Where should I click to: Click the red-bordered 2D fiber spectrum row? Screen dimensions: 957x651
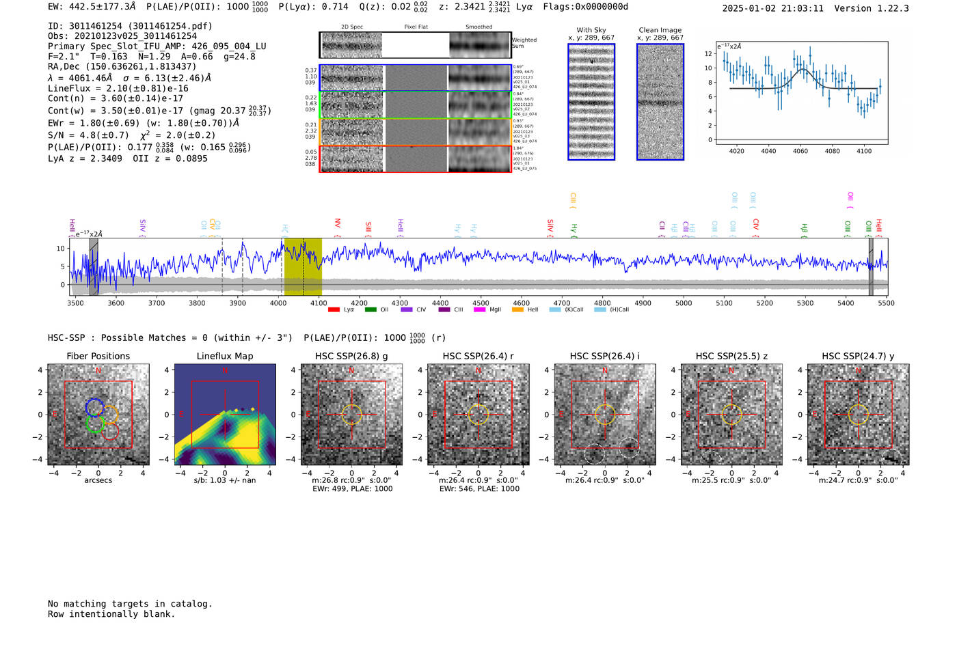(x=415, y=158)
